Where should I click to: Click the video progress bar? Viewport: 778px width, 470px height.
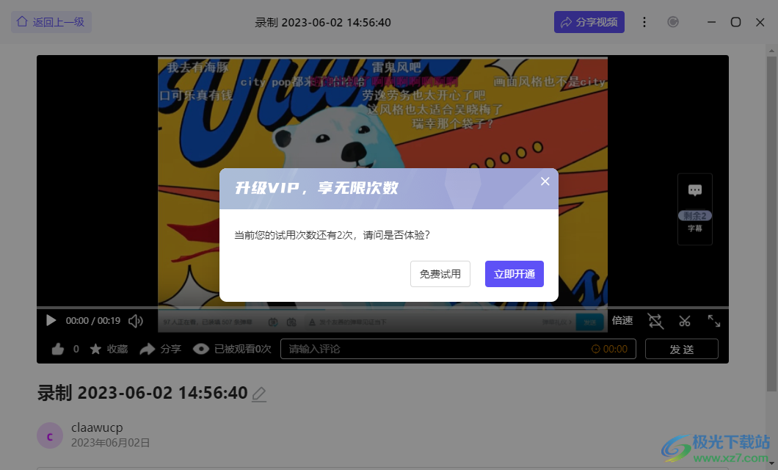pyautogui.click(x=382, y=308)
